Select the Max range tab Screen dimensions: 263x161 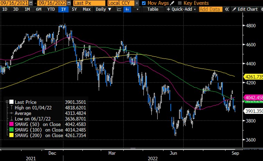(87, 9)
